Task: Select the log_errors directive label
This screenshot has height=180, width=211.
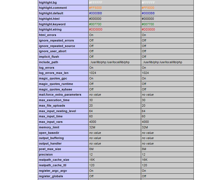Action: (47, 68)
